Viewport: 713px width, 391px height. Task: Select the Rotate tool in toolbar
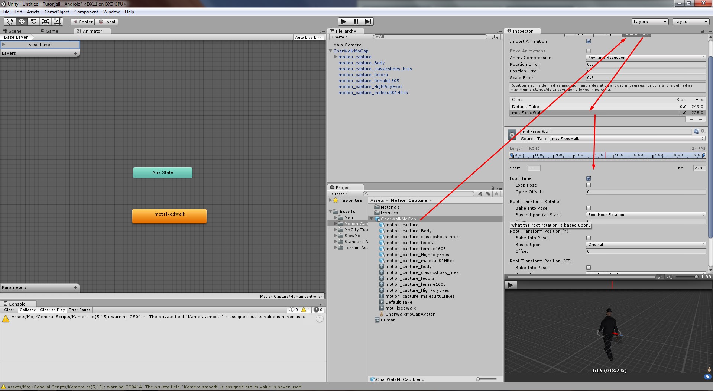click(x=33, y=22)
